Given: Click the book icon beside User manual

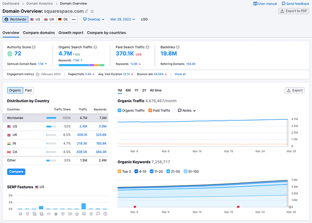Looking at the screenshot, I should 255,4.
